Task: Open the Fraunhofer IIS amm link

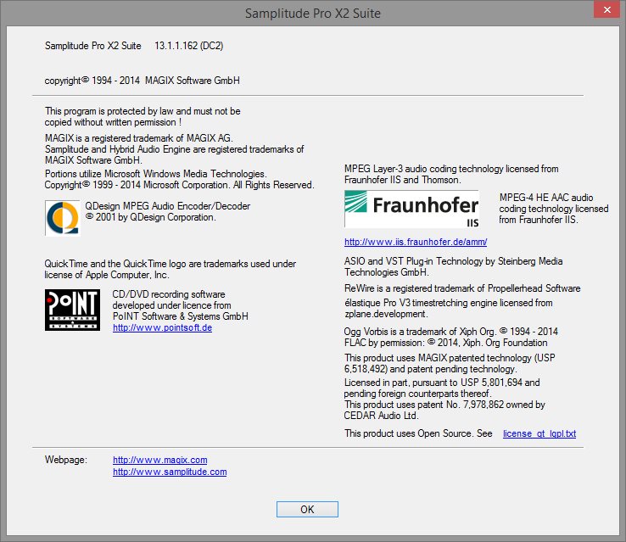Action: click(415, 242)
